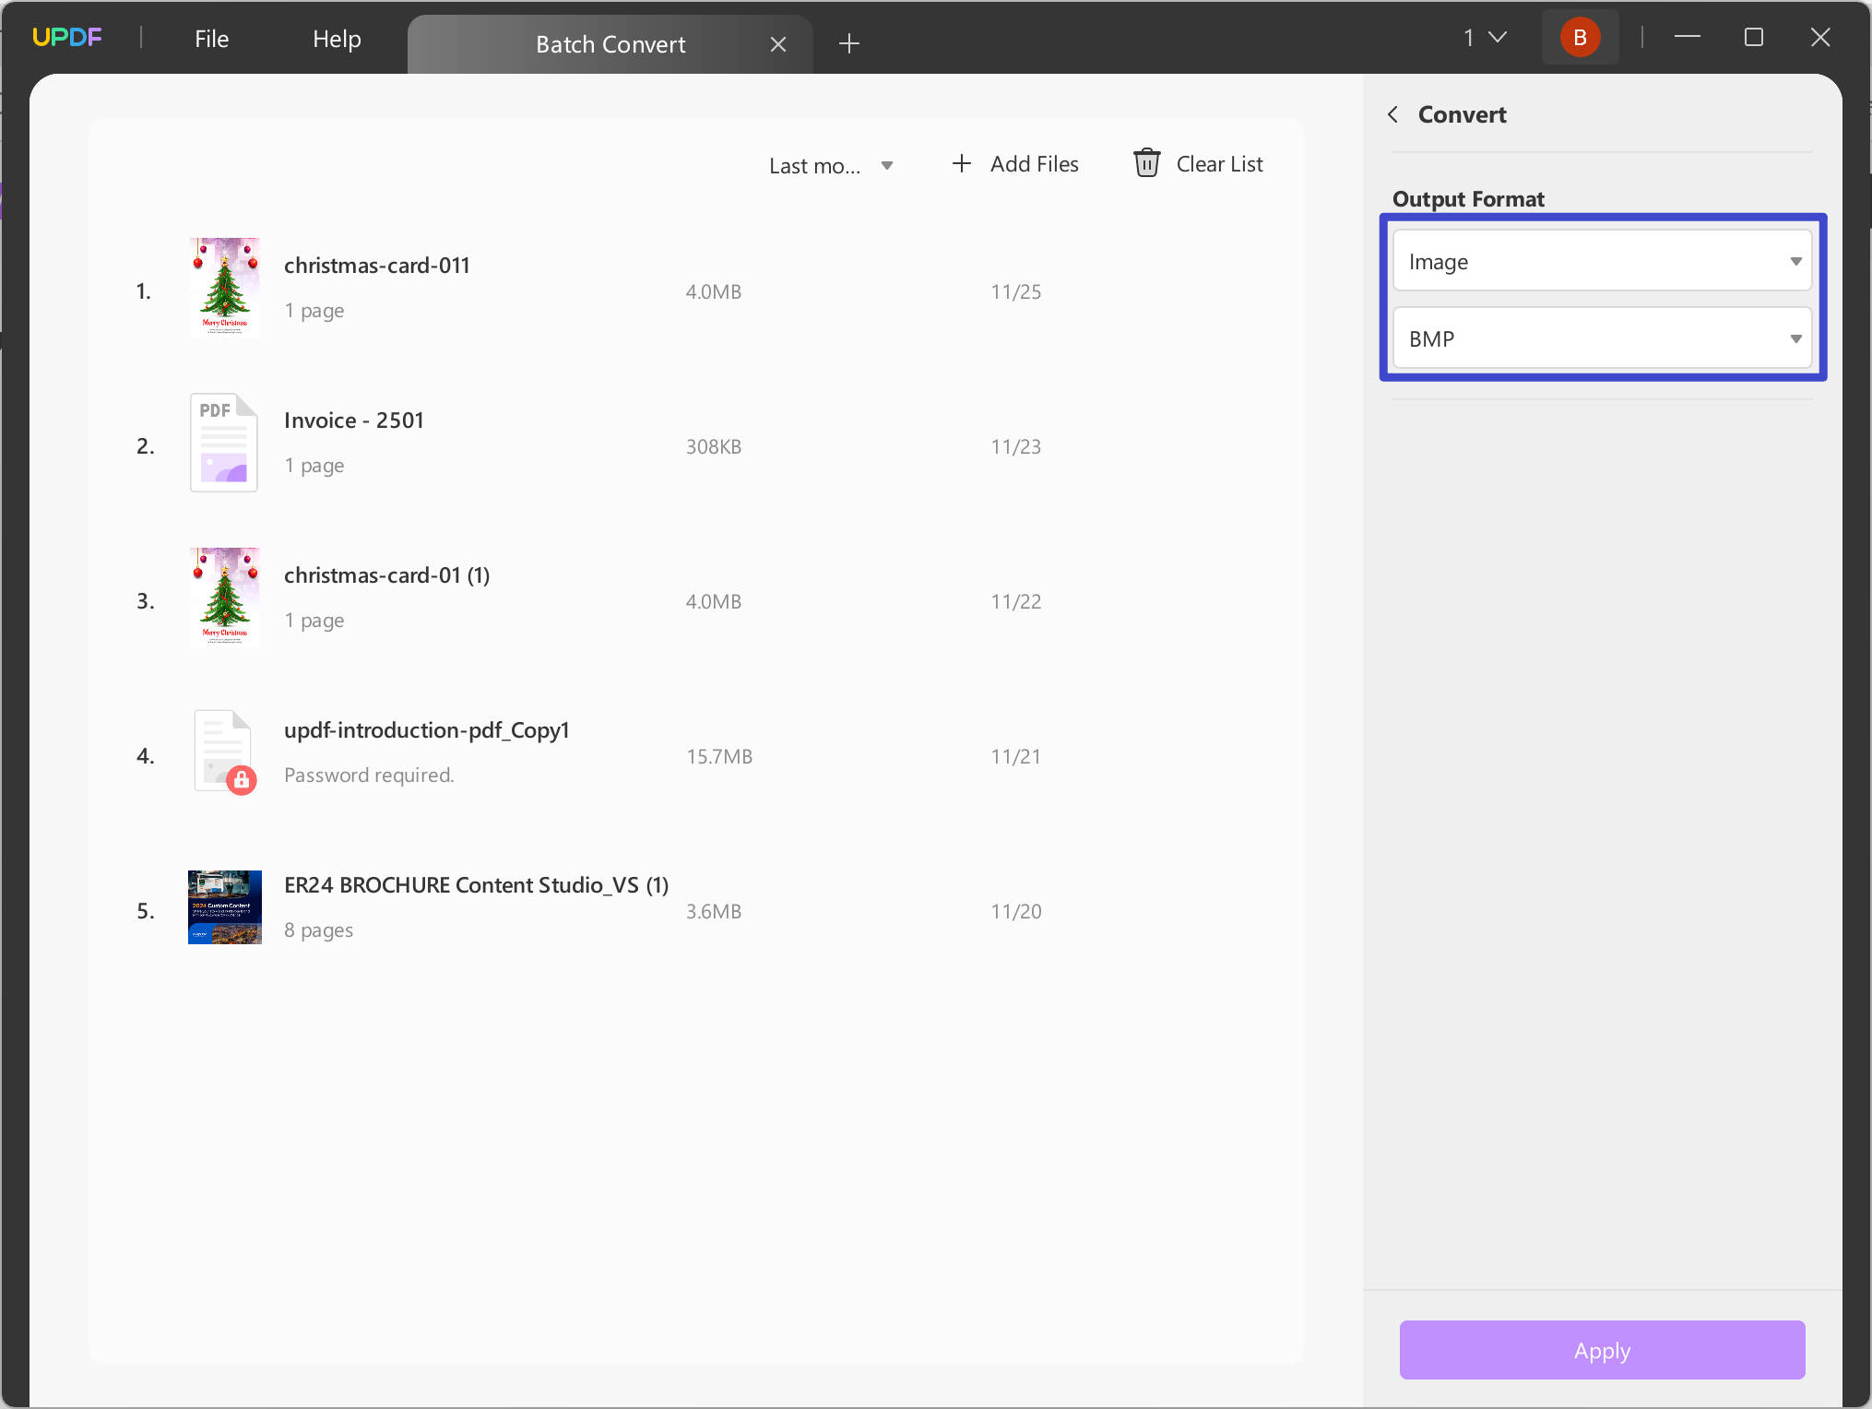This screenshot has width=1872, height=1409.
Task: Open the Help menu
Action: click(337, 39)
